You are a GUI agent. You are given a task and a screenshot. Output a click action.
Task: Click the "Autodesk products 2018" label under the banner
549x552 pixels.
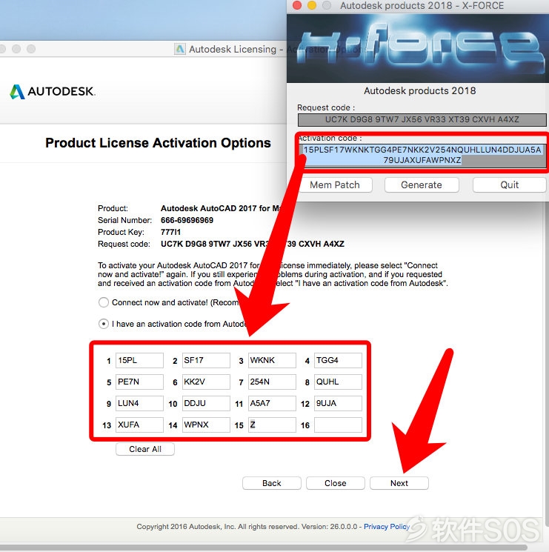(420, 91)
